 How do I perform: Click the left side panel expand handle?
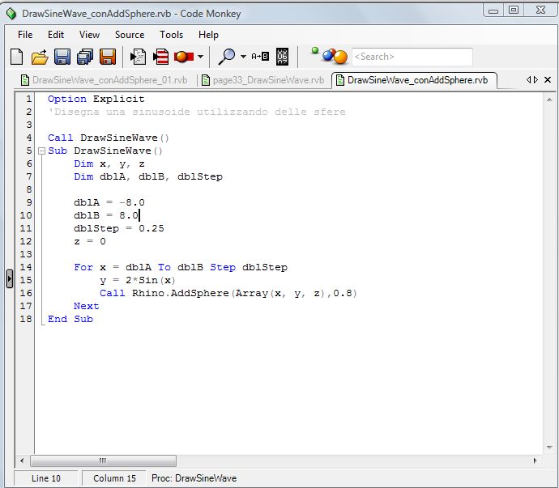[9, 279]
